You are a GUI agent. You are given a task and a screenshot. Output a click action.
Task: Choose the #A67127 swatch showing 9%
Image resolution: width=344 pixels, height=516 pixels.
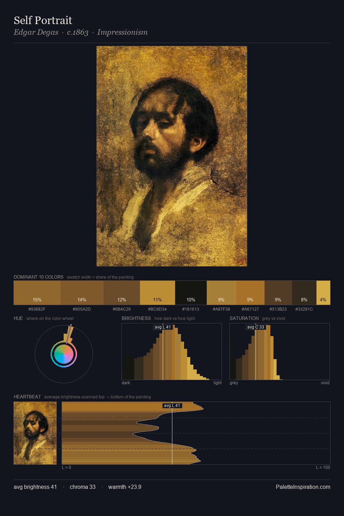250,293
